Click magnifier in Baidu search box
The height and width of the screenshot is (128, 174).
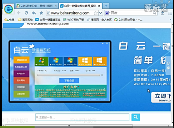(x=154, y=13)
